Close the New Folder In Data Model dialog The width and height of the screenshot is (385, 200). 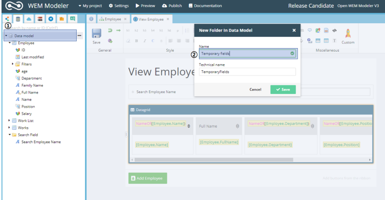(294, 30)
